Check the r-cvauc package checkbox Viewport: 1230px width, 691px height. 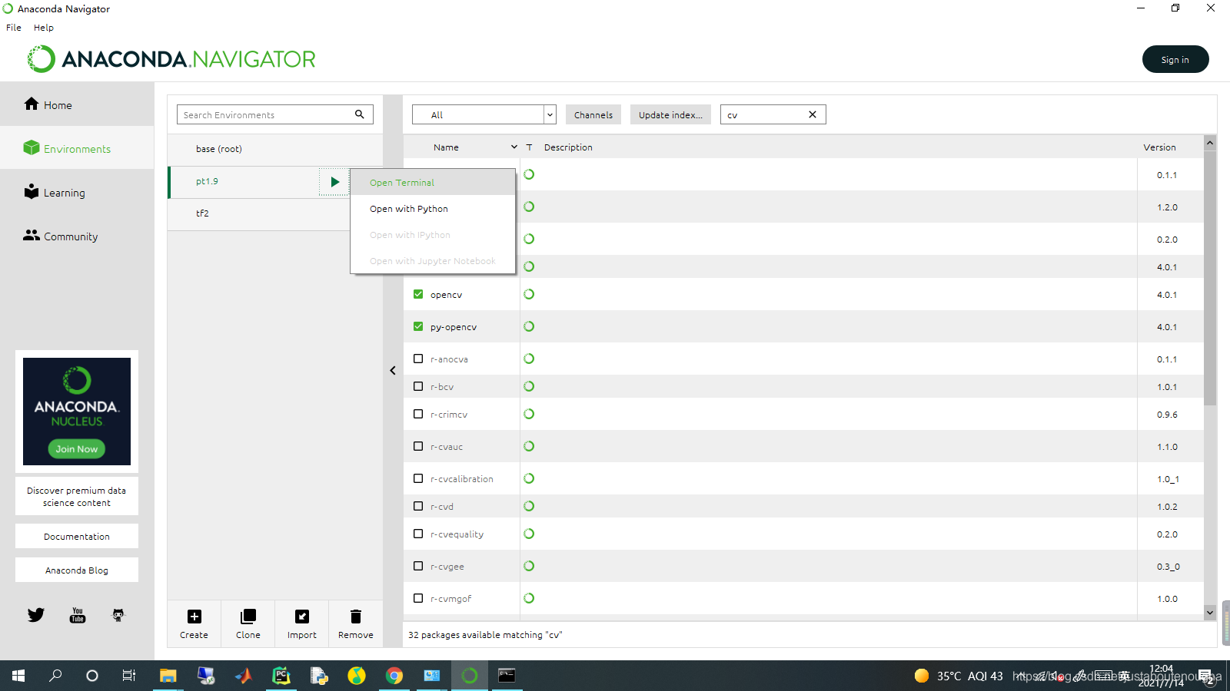tap(418, 446)
